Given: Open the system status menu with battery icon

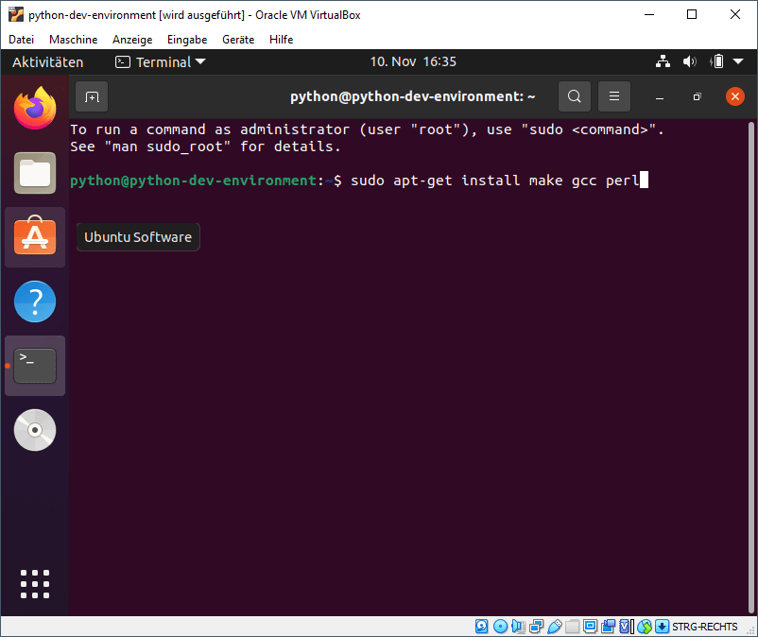Looking at the screenshot, I should coord(716,62).
